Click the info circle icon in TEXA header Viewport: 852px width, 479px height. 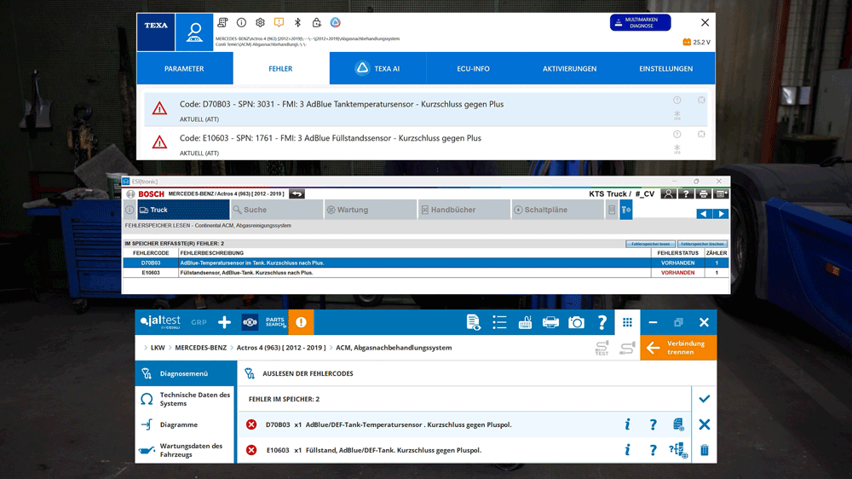[241, 22]
